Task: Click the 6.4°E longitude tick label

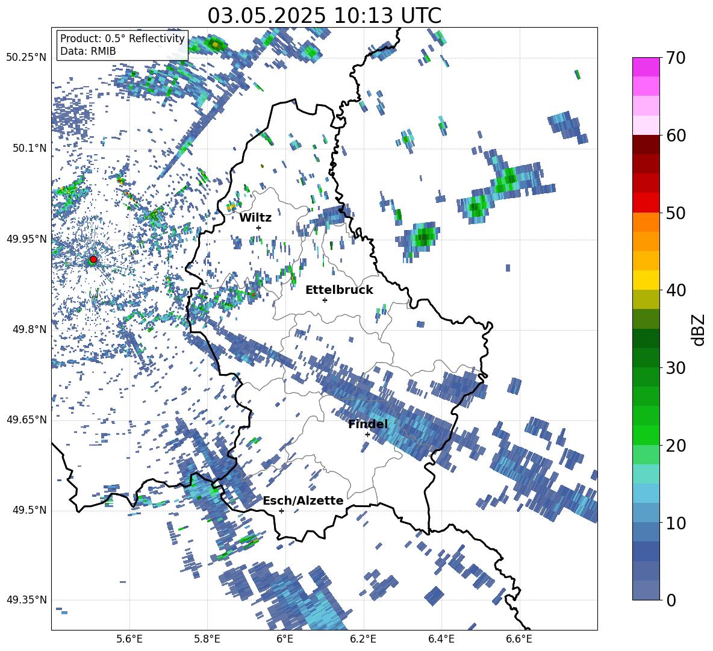Action: point(441,640)
